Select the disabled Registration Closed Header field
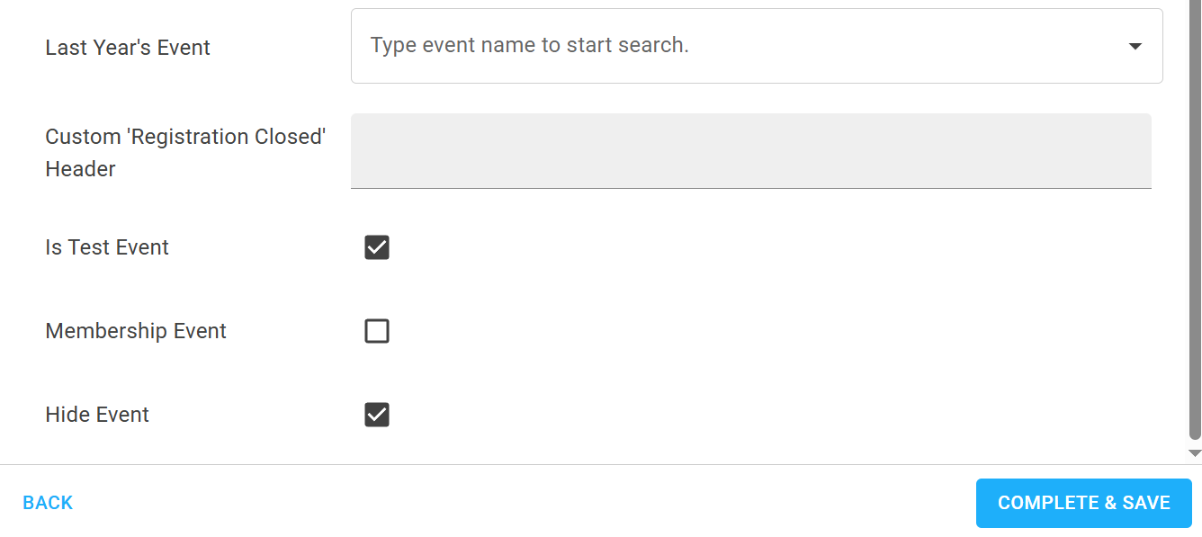This screenshot has width=1202, height=537. click(751, 150)
